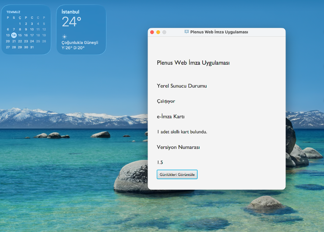This screenshot has height=232, width=324.
Task: Open the TEMMUZ calendar widget header
Action: click(13, 12)
